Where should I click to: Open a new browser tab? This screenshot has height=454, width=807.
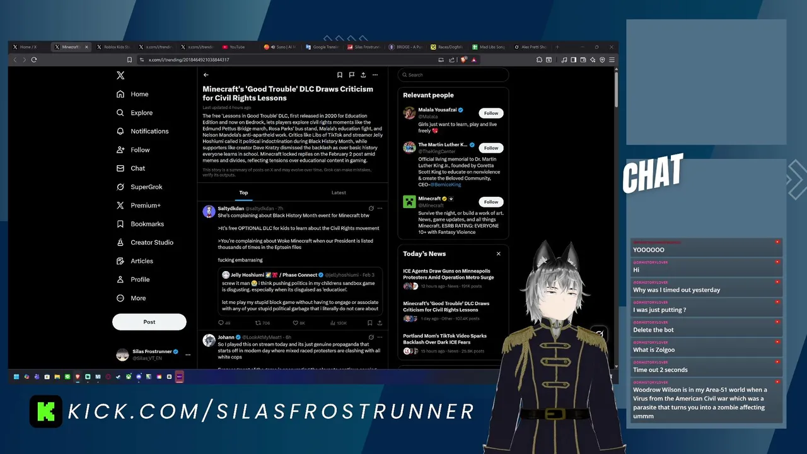557,47
